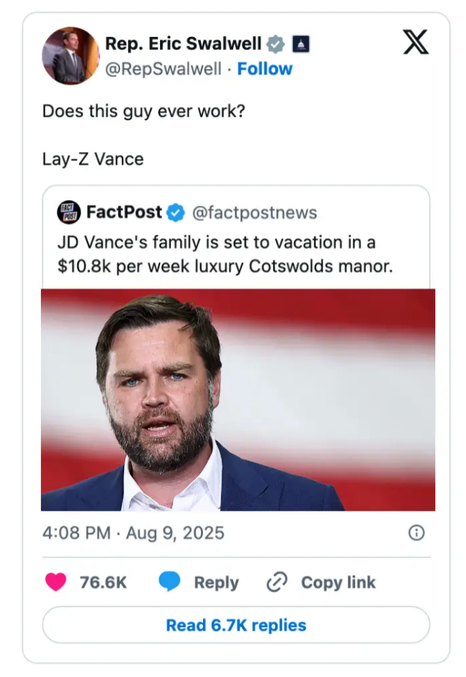Click the X logo in the corner
This screenshot has height=677, width=466.
coord(416,43)
